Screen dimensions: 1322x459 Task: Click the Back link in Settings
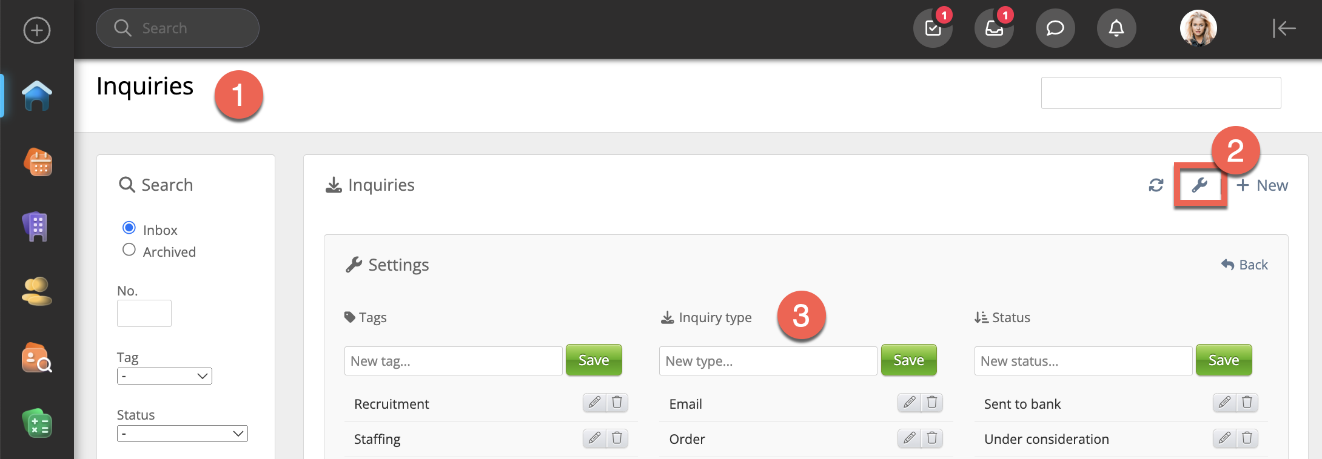pos(1245,265)
